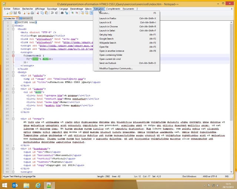Screen dimensions: 237x189
Task: Open the Paramétrage menu
Action: [77, 9]
